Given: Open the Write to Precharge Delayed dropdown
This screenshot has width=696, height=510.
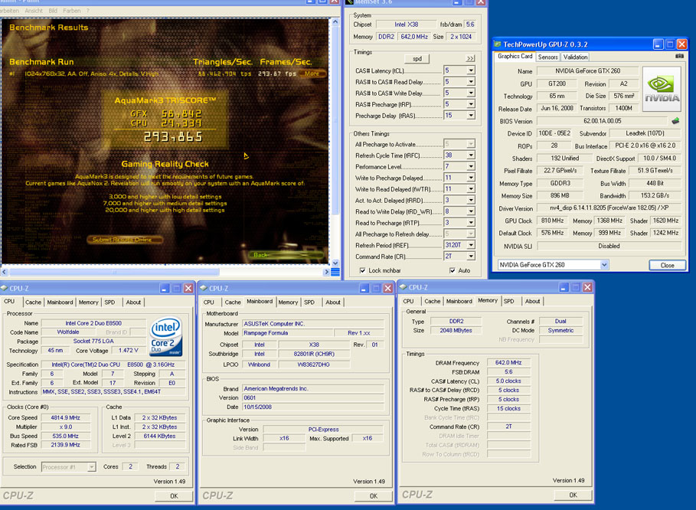Looking at the screenshot, I should click(x=471, y=178).
